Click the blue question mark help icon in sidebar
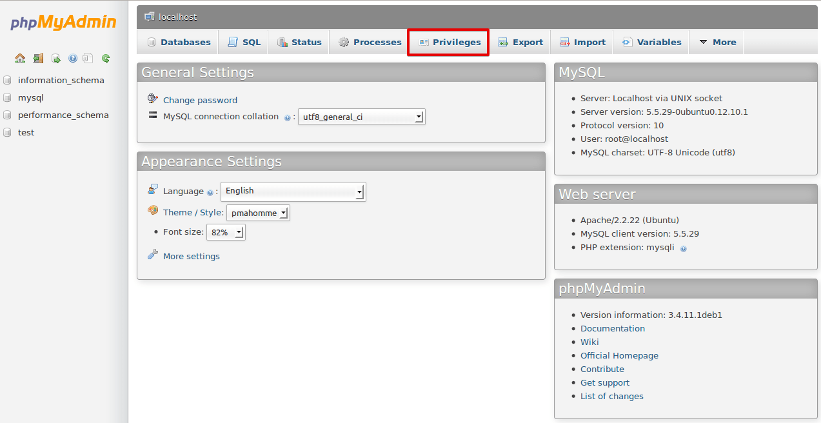The height and width of the screenshot is (423, 821). click(x=73, y=59)
